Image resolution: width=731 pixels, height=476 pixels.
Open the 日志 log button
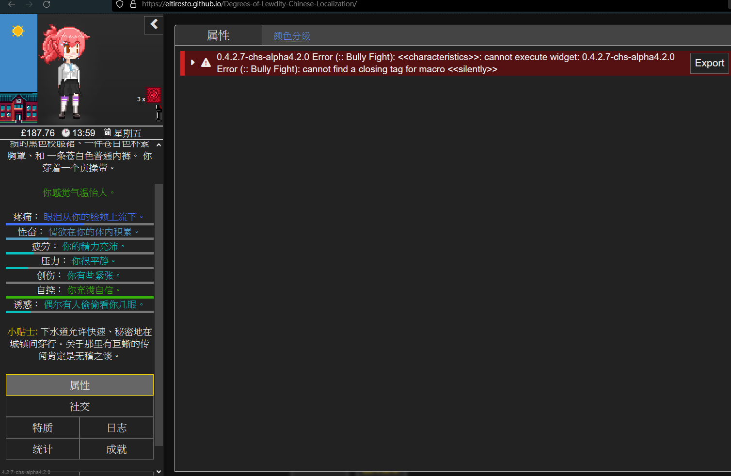coord(116,428)
